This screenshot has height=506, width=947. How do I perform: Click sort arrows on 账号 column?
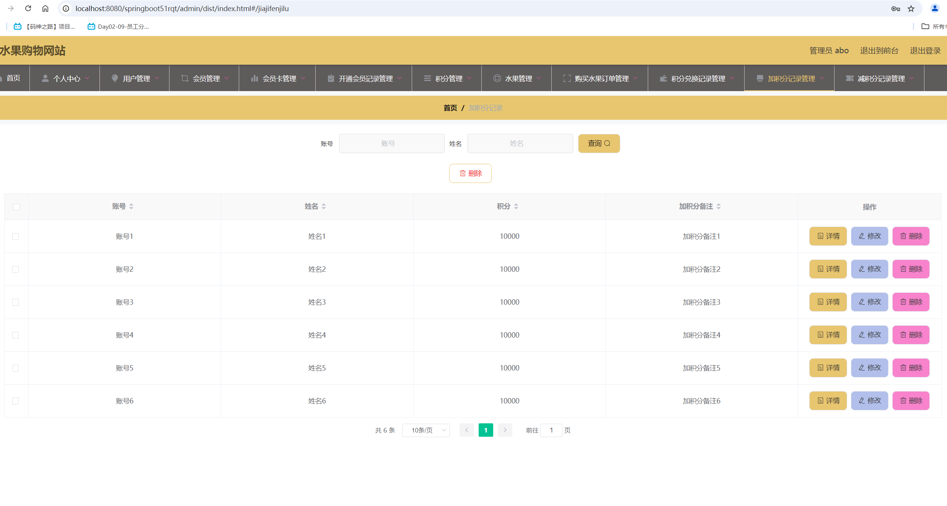point(131,207)
